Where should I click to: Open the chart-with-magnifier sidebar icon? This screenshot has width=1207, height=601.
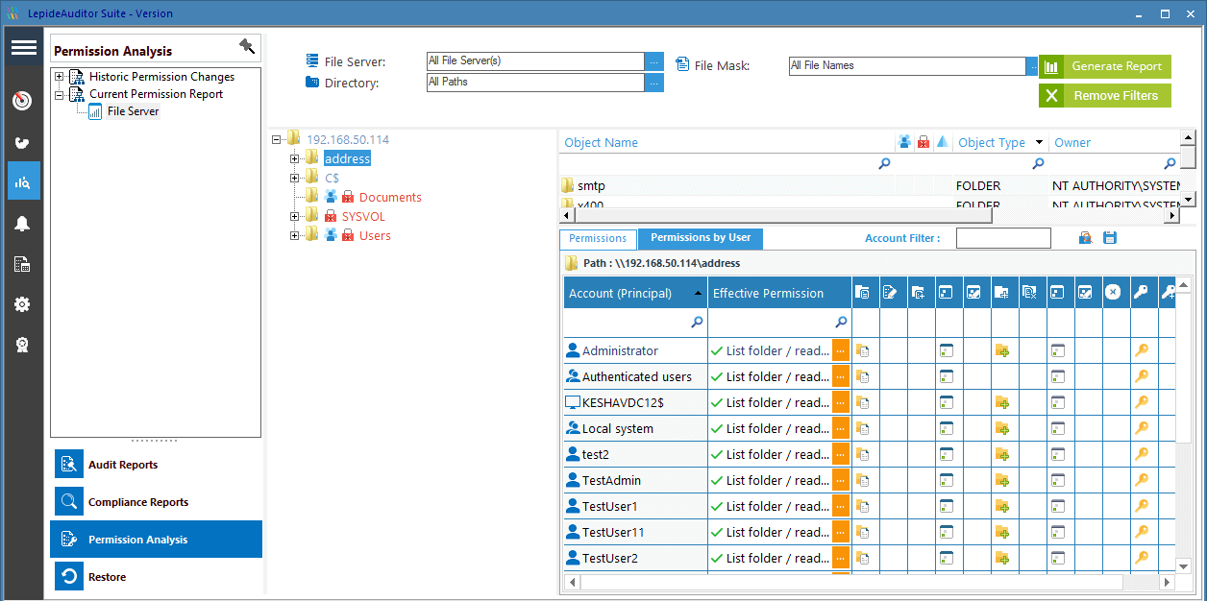coord(23,181)
